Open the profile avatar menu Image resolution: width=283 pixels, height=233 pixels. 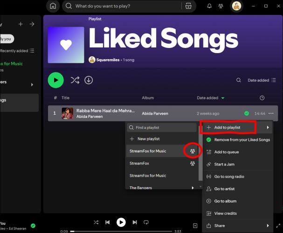236,6
